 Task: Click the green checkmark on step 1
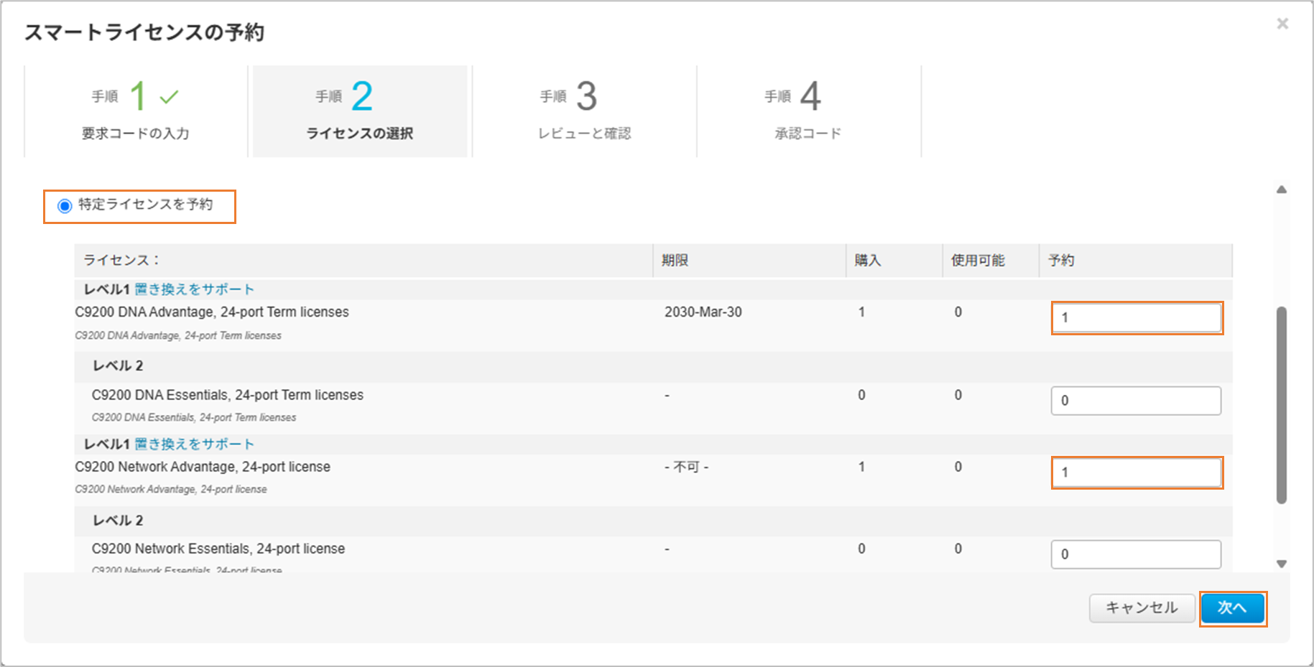point(169,97)
